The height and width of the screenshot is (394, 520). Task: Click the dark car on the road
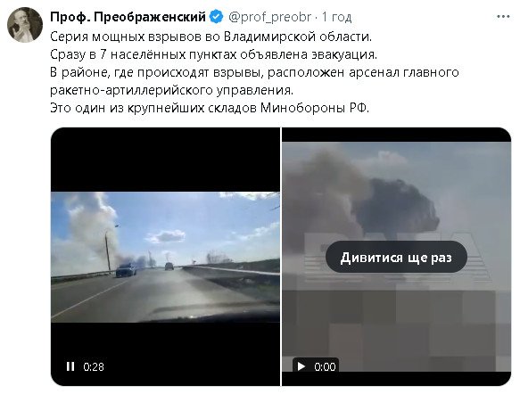[126, 270]
